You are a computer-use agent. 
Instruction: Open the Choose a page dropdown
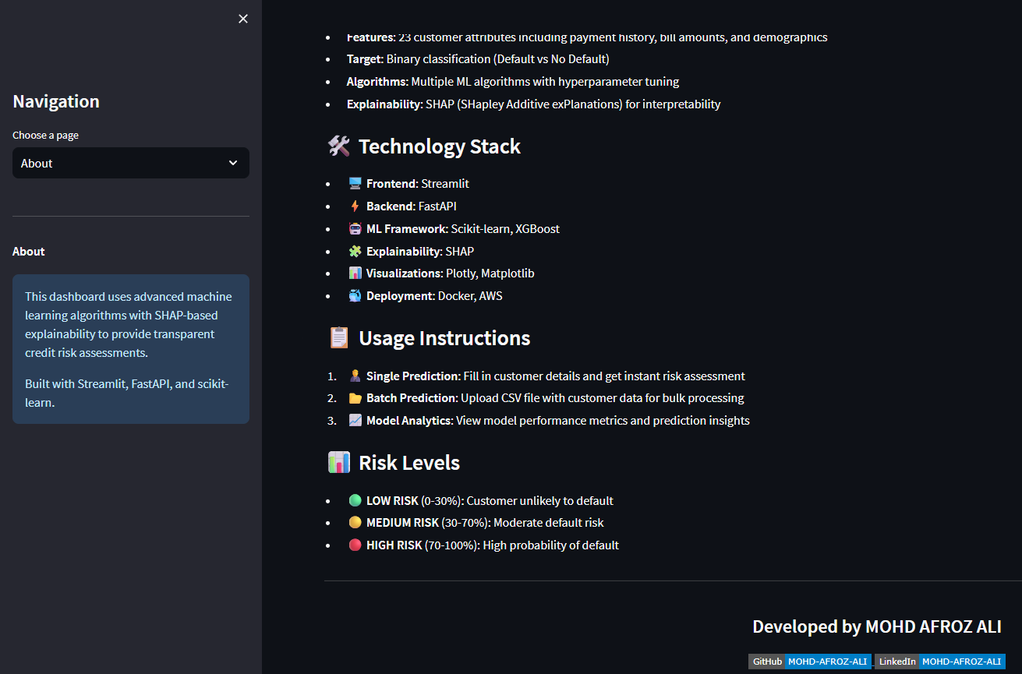(130, 163)
